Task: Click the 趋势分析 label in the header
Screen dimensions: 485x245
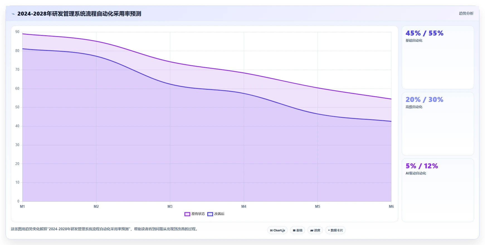Action: pos(466,13)
